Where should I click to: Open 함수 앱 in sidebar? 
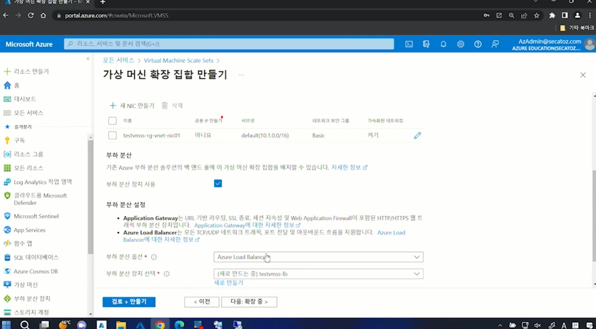[18, 243]
